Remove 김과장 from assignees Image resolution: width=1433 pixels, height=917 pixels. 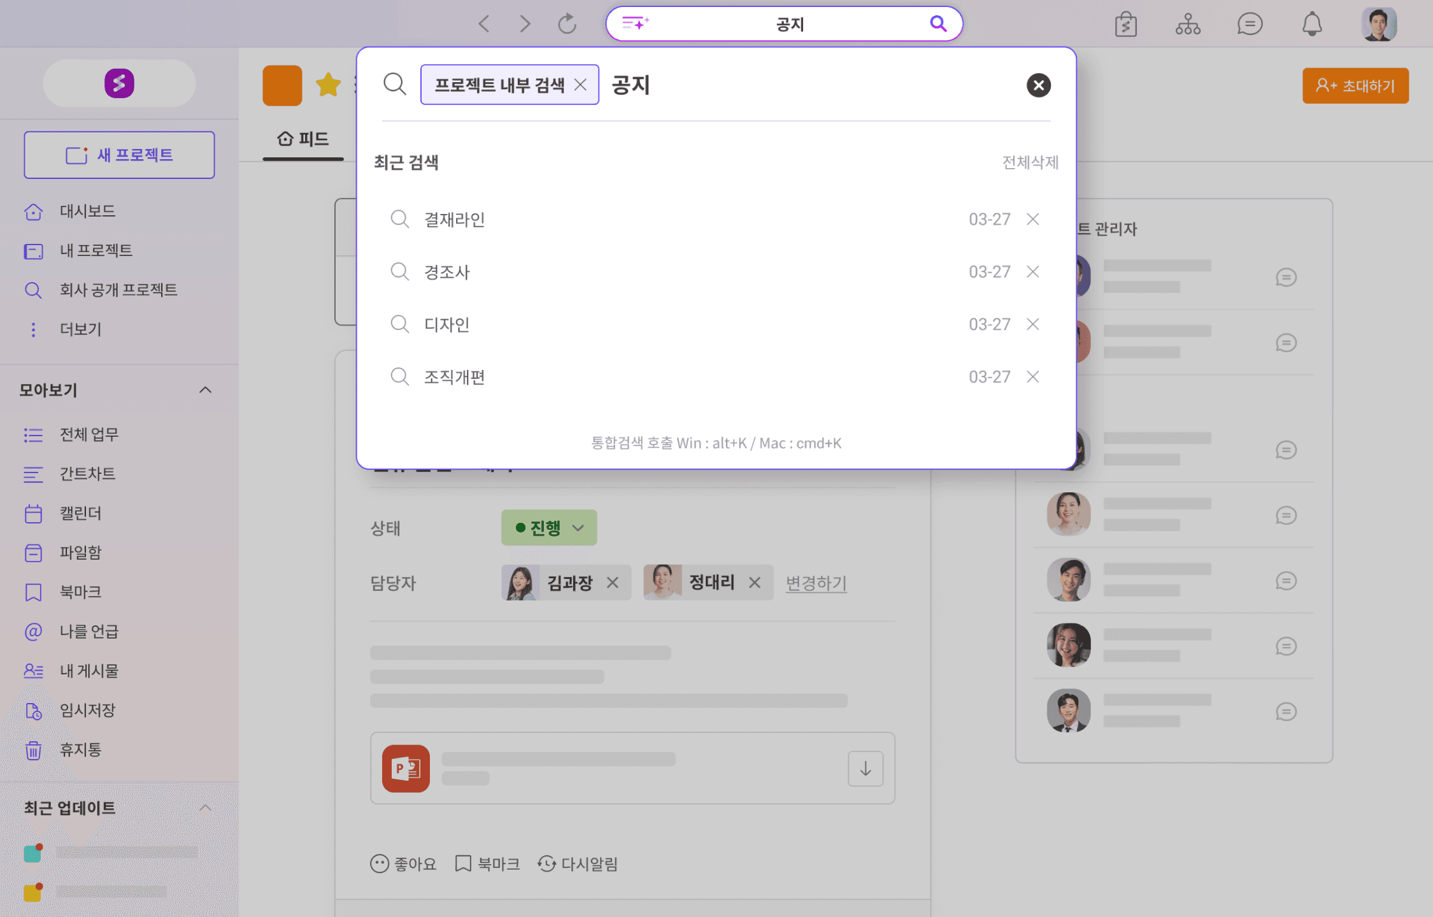pos(613,583)
